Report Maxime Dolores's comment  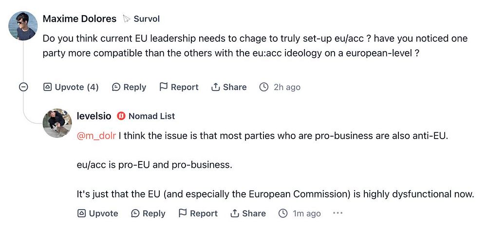[x=179, y=87]
